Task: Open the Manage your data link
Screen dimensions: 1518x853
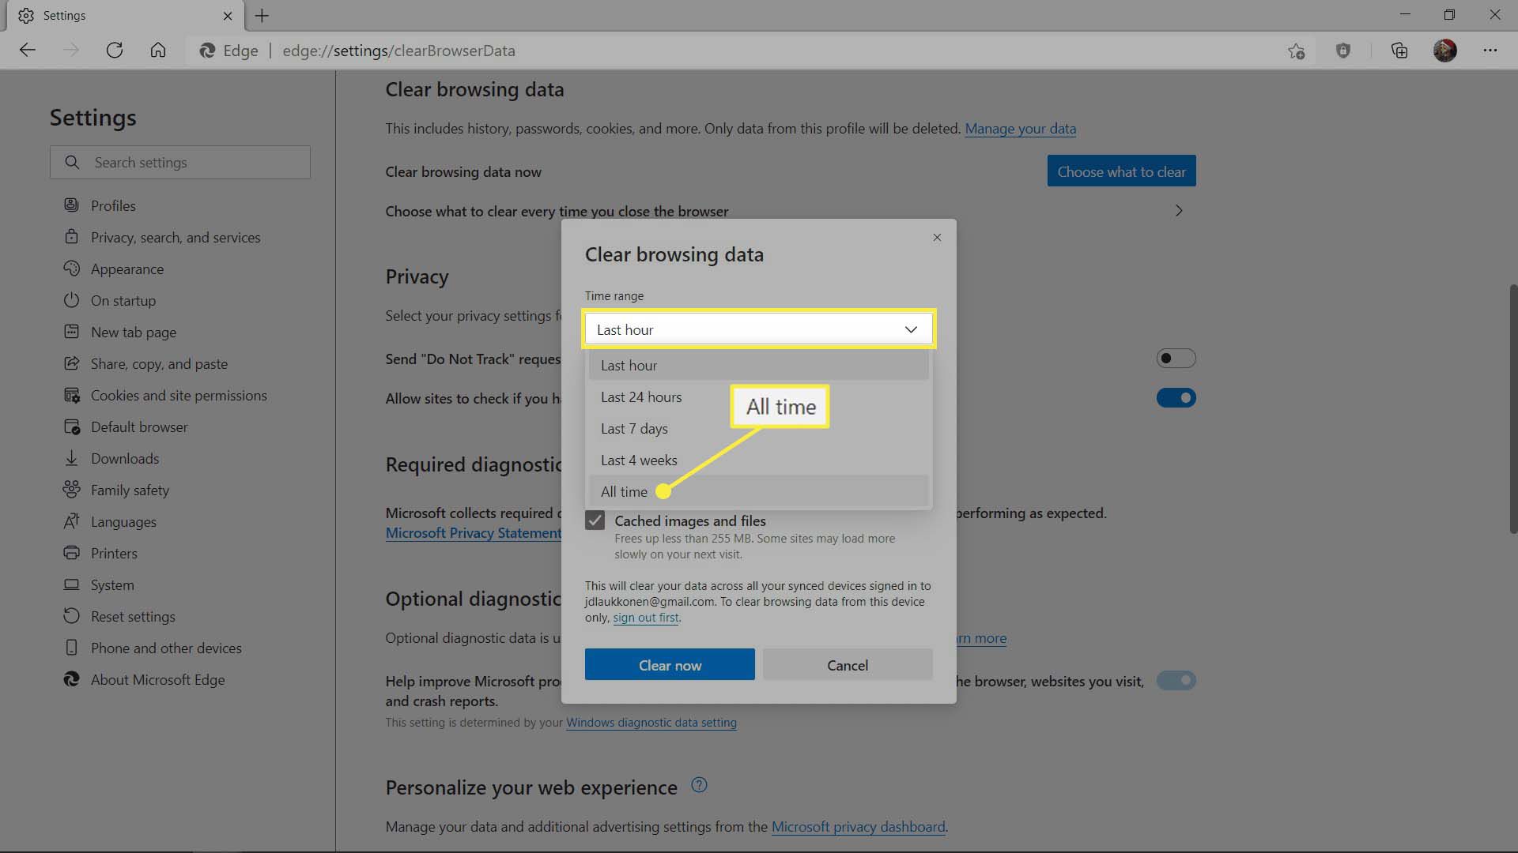Action: tap(1020, 129)
